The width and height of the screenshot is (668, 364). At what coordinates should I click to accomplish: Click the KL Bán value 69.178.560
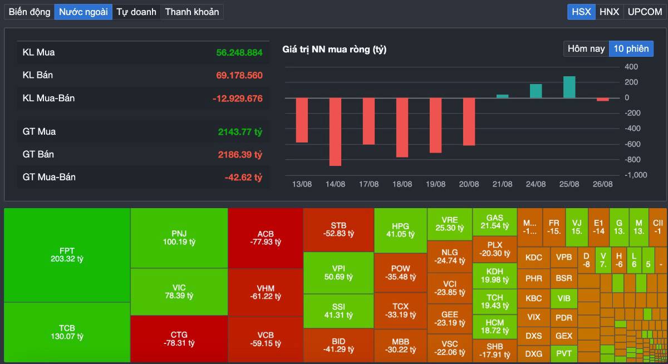click(239, 75)
